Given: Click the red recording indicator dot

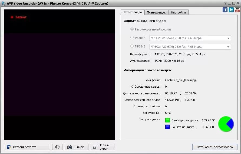Looking at the screenshot, I should (12, 17).
